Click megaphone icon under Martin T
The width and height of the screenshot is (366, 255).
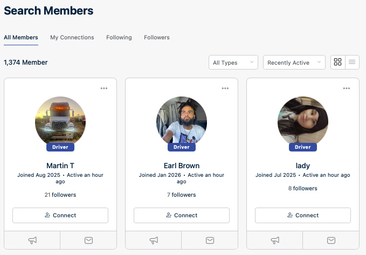32,240
